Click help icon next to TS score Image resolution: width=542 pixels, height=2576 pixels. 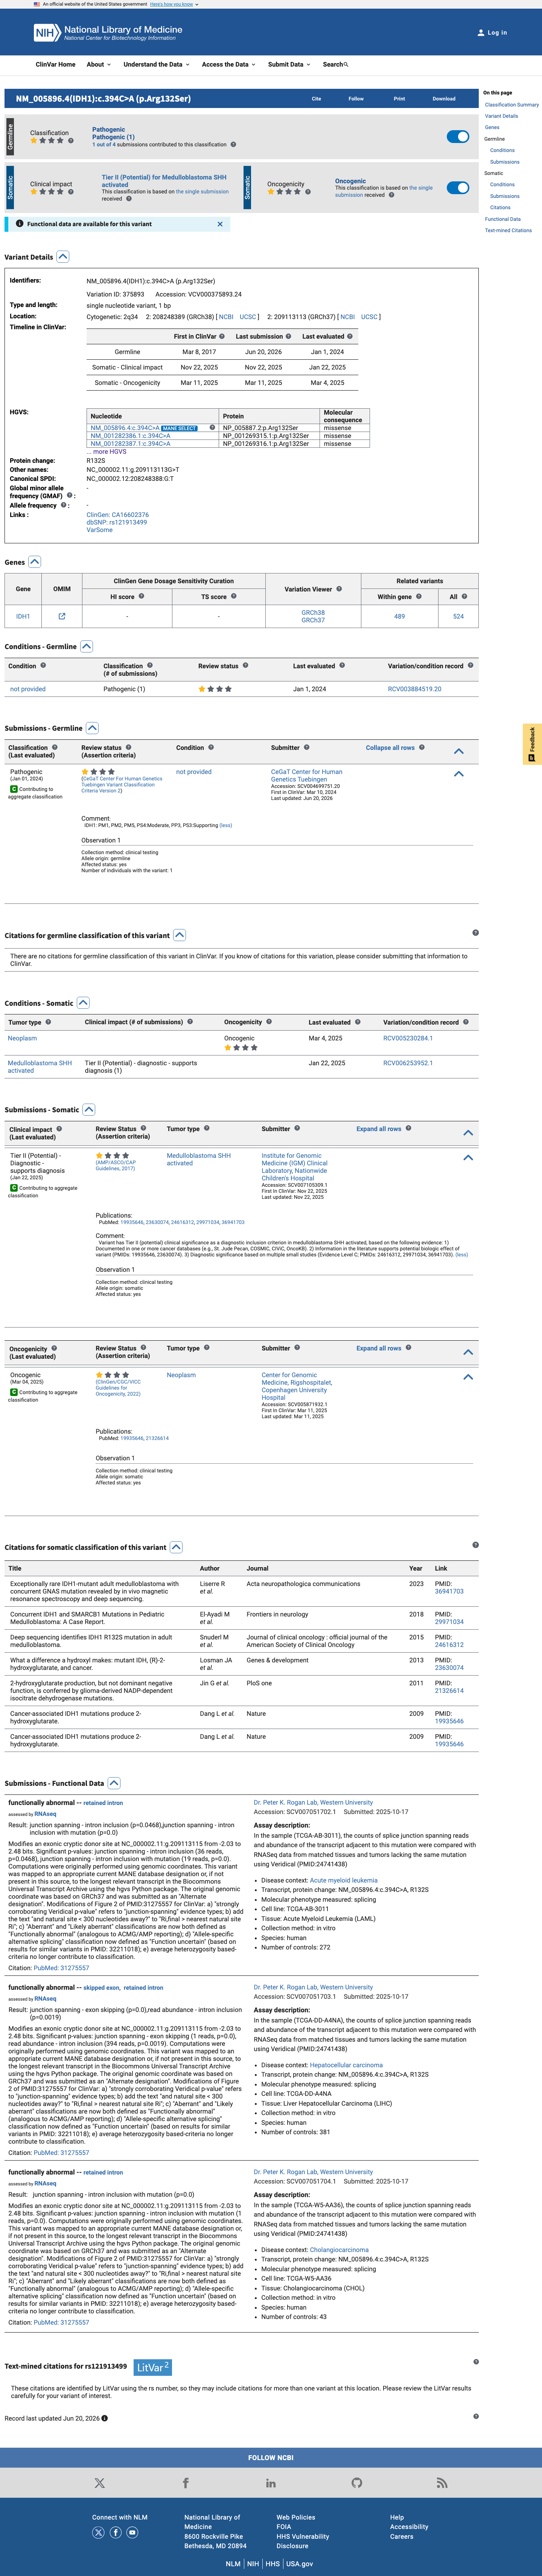click(234, 596)
